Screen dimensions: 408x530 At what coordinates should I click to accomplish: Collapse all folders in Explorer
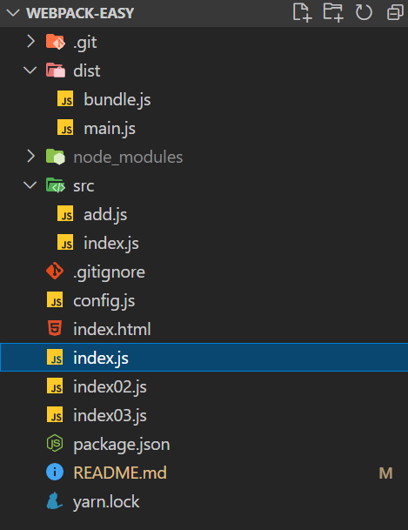coord(395,13)
